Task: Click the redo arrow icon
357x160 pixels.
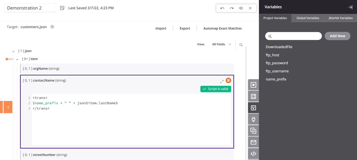Action: coord(232,8)
